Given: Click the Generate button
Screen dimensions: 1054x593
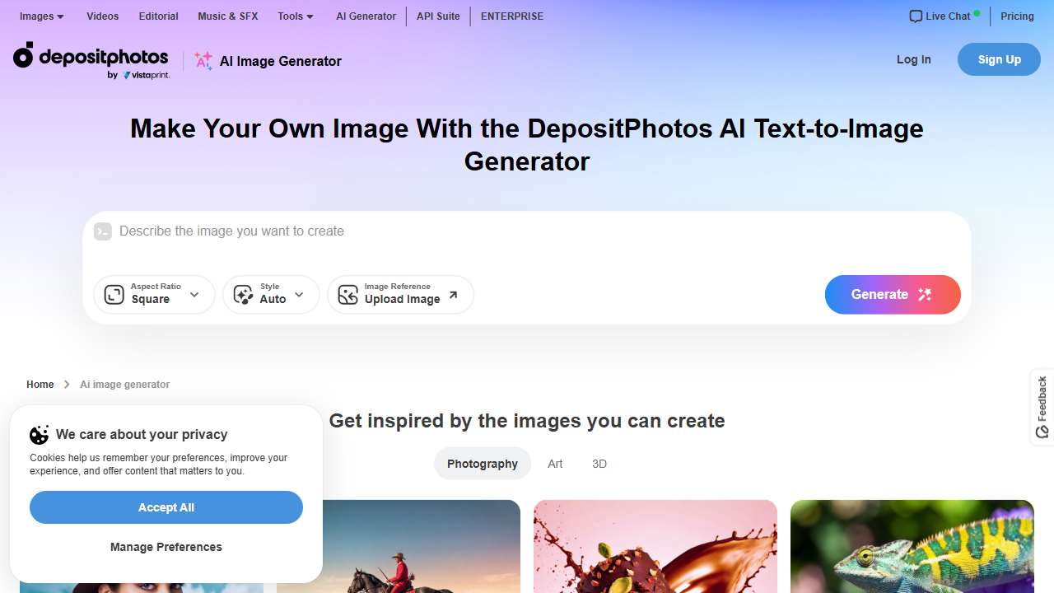Looking at the screenshot, I should [x=893, y=294].
